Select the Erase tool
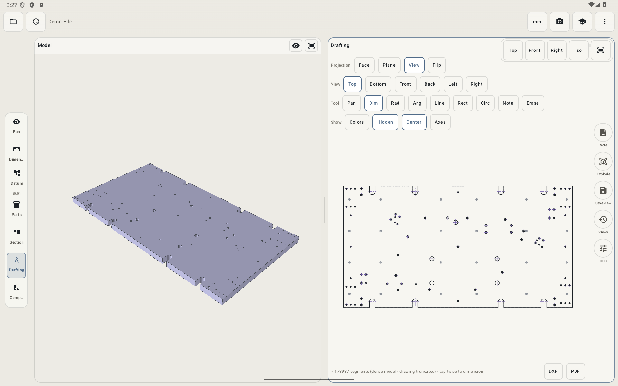618x386 pixels. (x=533, y=103)
